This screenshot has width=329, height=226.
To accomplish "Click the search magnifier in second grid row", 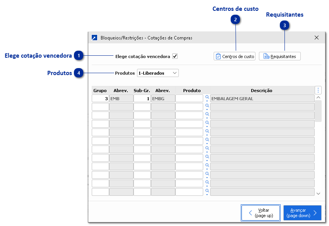I will 207,106.
